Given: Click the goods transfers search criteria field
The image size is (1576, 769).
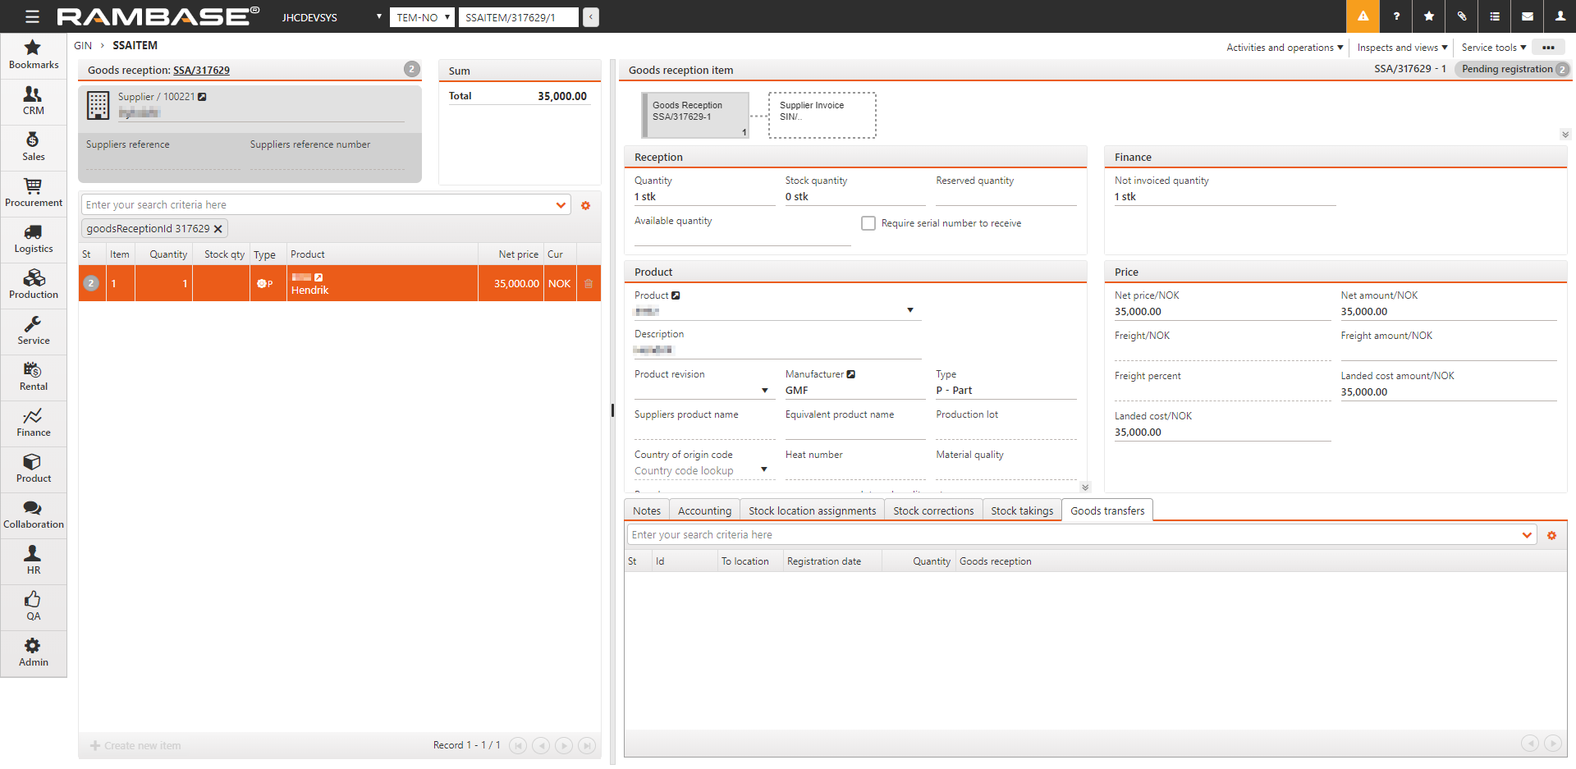Looking at the screenshot, I should click(x=1074, y=535).
